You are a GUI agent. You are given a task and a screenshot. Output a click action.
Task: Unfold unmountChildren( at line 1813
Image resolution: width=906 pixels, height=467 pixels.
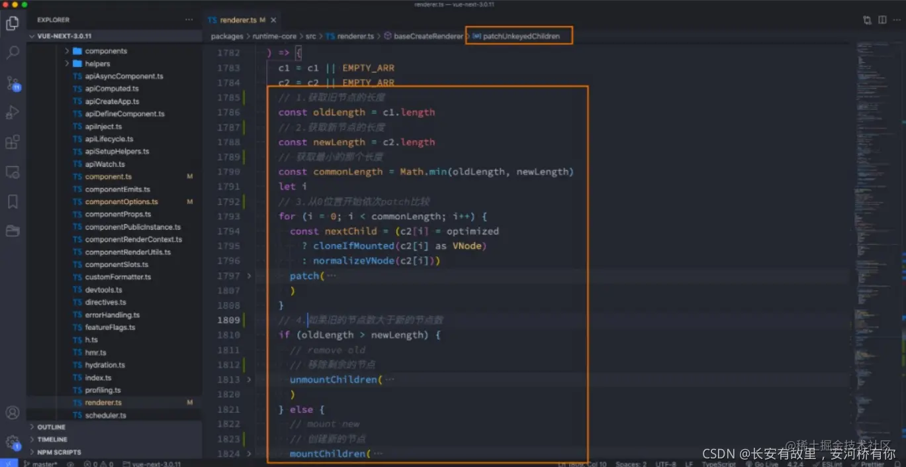(x=249, y=380)
